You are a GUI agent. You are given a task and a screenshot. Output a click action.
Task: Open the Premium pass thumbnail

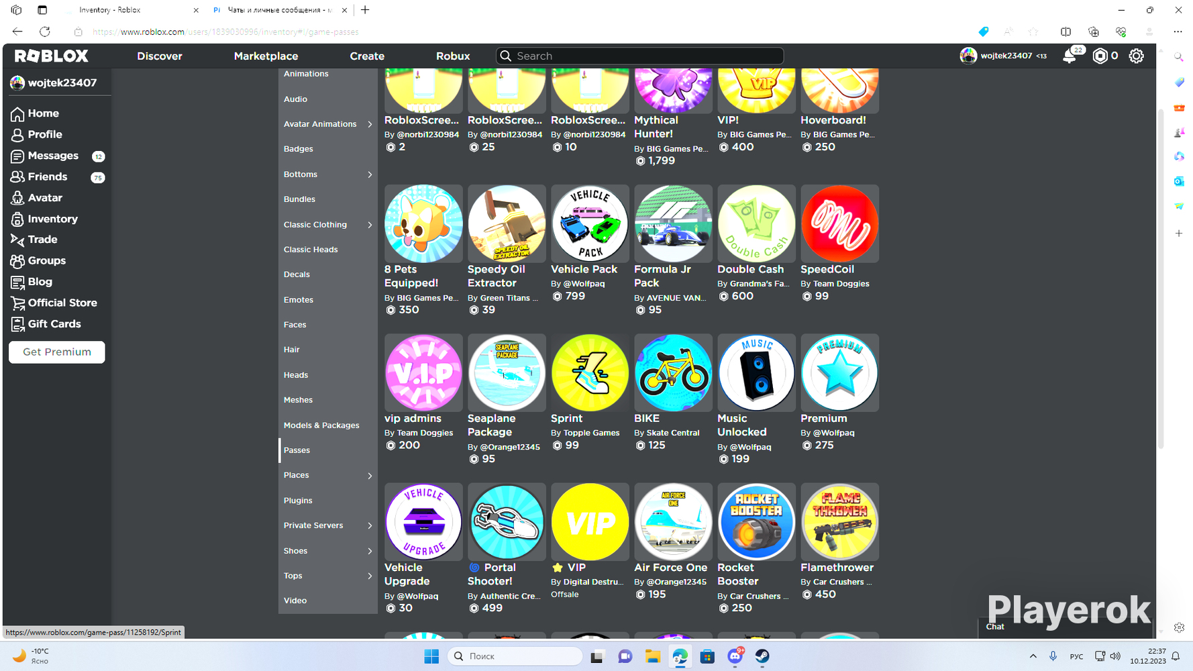(x=839, y=372)
